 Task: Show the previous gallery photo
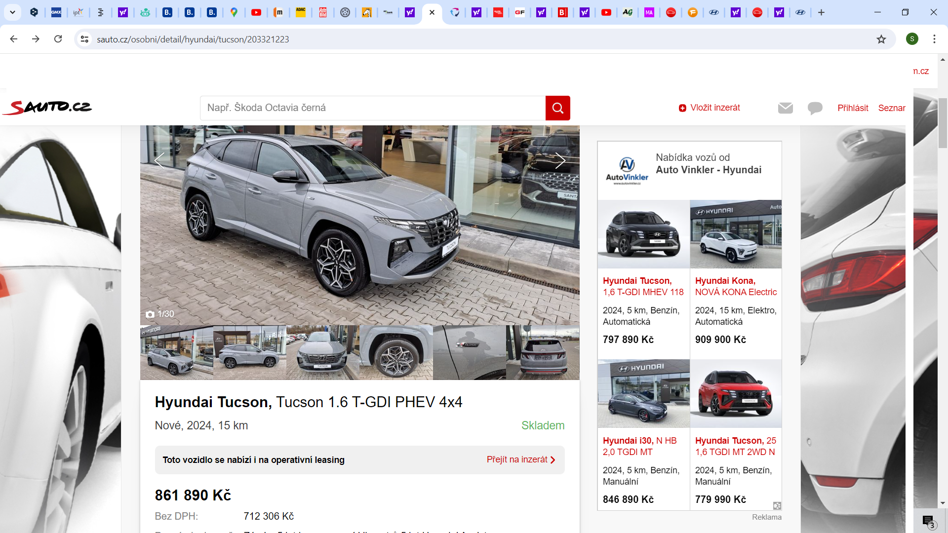[x=159, y=160]
